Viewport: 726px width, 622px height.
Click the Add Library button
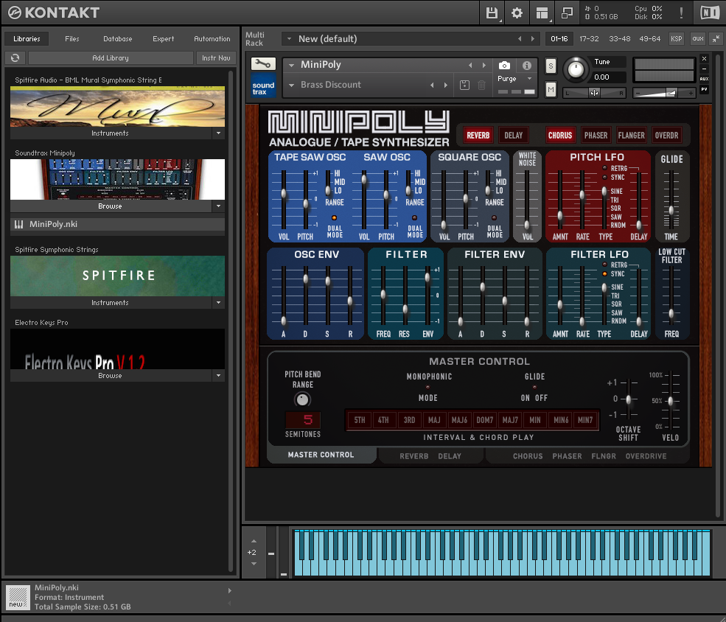(x=111, y=57)
